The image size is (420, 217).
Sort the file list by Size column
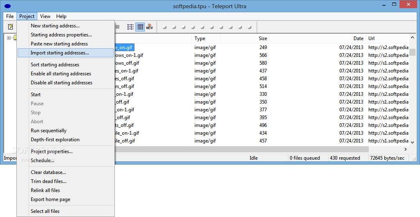245,38
